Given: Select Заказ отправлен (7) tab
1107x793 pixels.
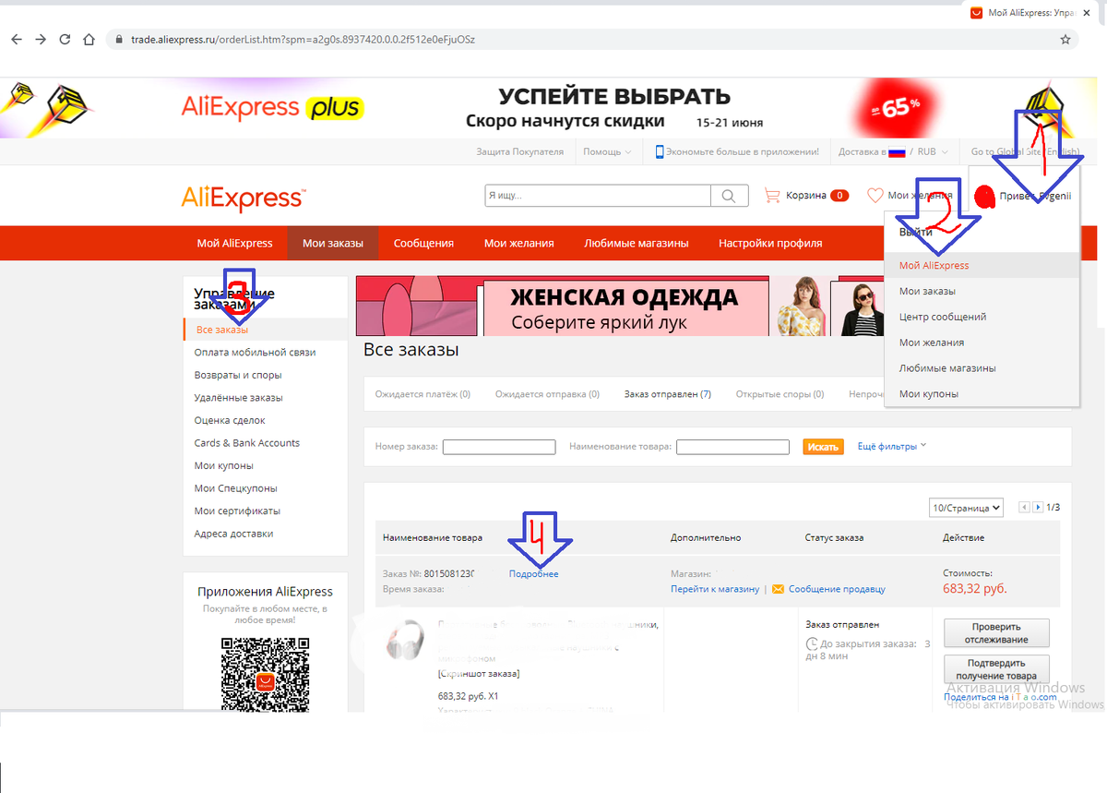Looking at the screenshot, I should [668, 394].
